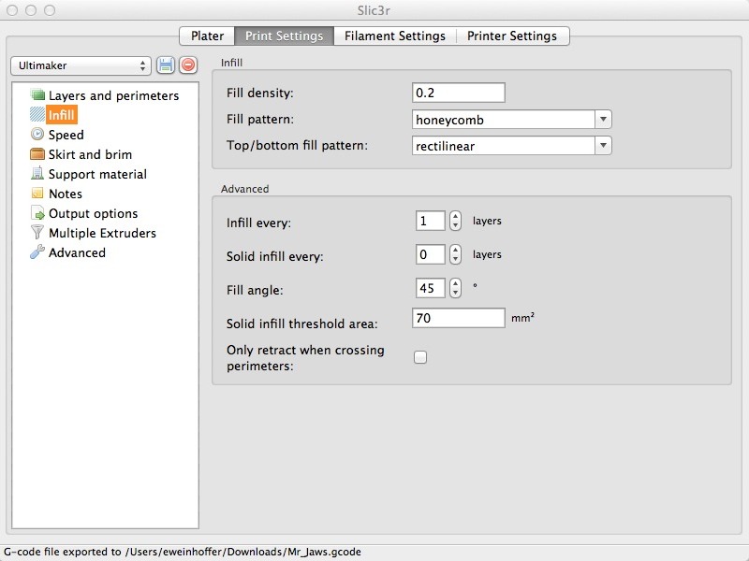Screen dimensions: 749x561
Task: Click the honeycomb fill pattern text box
Action: [x=504, y=120]
